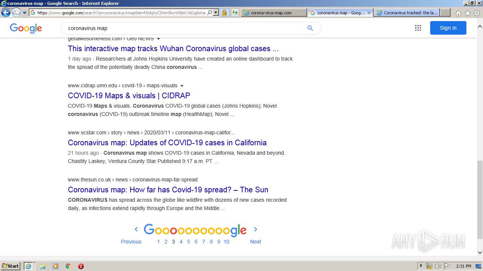Go to results page 6
Screen dimensions: 483x271
(x=196, y=242)
